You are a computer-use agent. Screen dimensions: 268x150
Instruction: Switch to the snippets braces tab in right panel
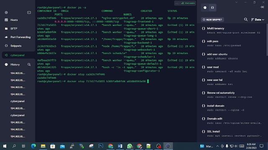[212, 7]
